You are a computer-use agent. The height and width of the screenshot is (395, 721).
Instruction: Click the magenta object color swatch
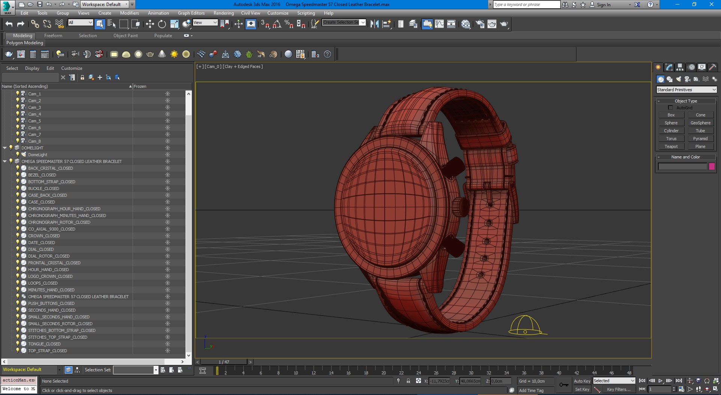(x=711, y=166)
